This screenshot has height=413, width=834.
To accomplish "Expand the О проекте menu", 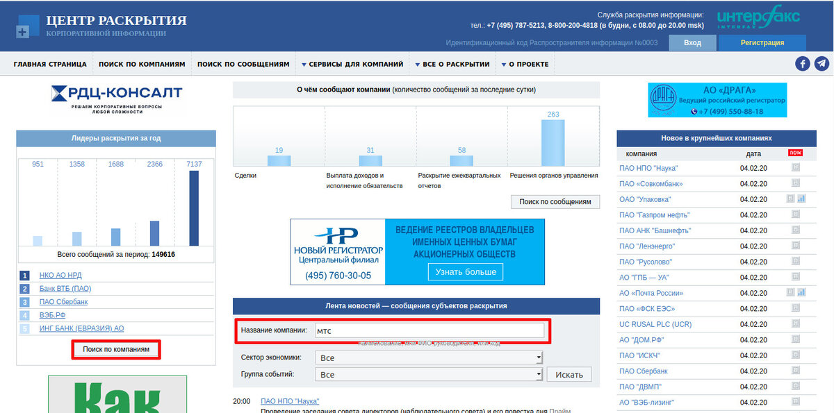I will click(525, 64).
